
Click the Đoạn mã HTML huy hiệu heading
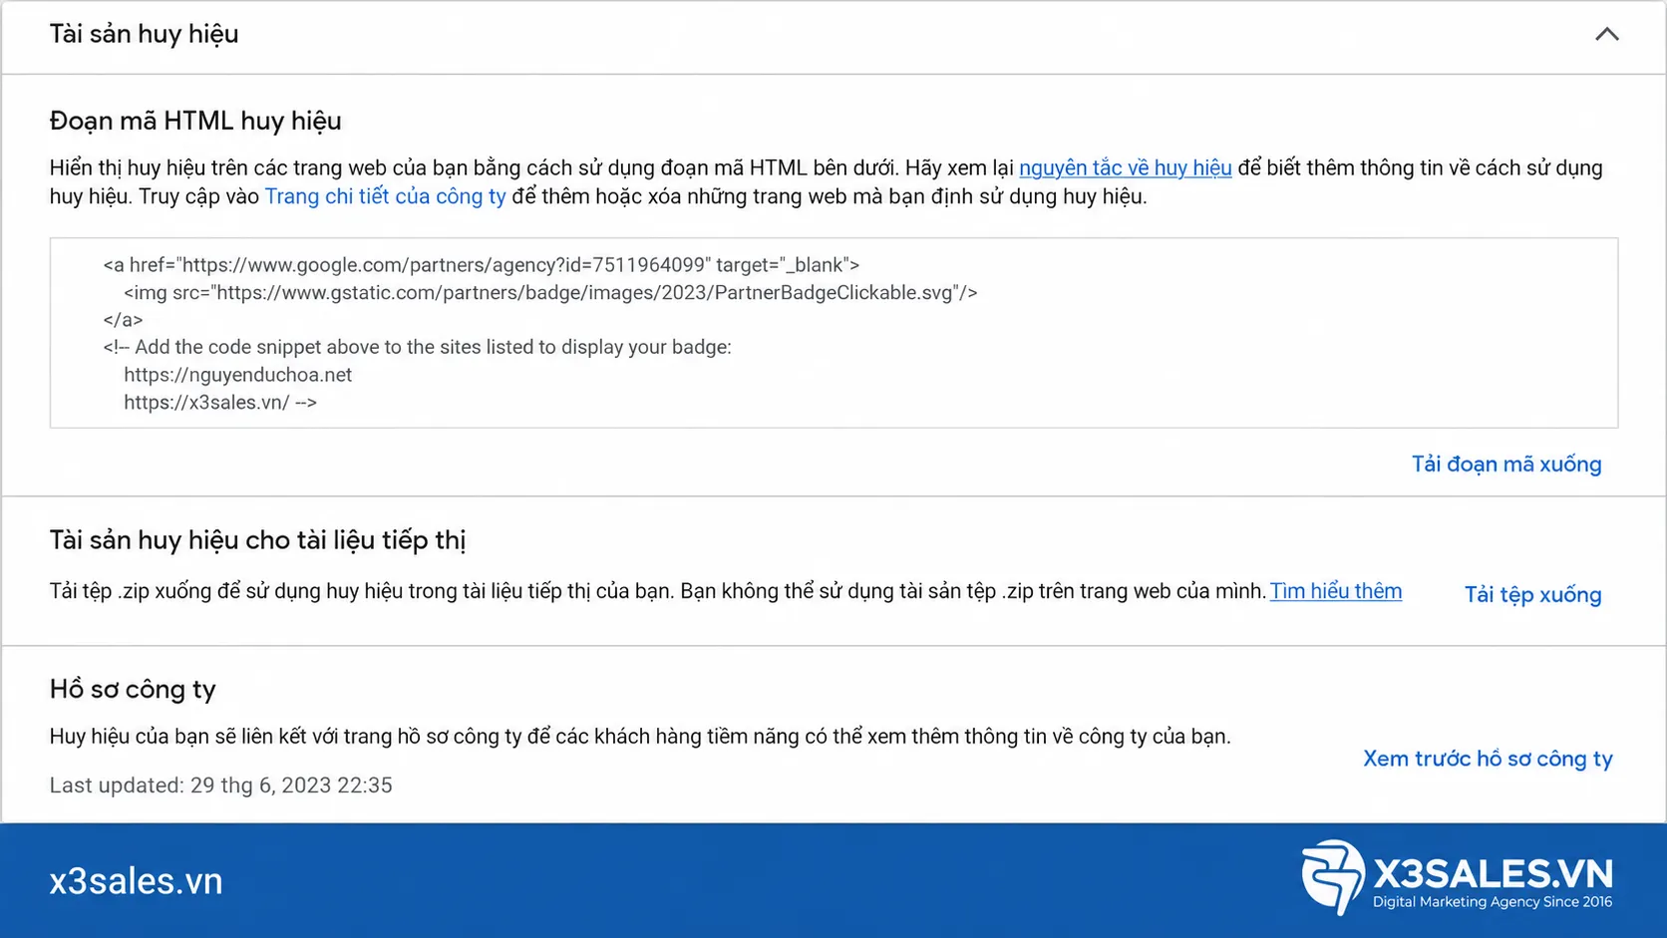coord(195,121)
